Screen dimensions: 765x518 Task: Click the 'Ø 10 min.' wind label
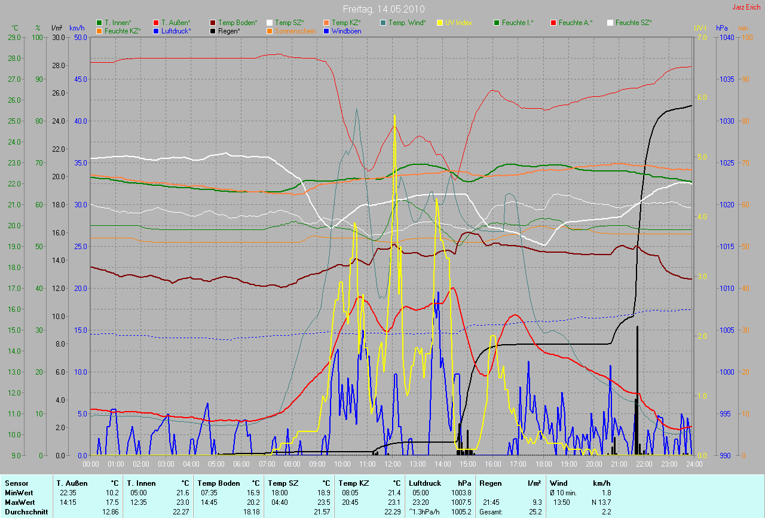click(564, 493)
